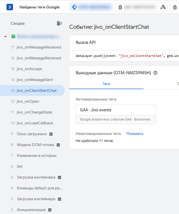
Task: Click Показать to reveal unfired tags
Action: (135, 134)
